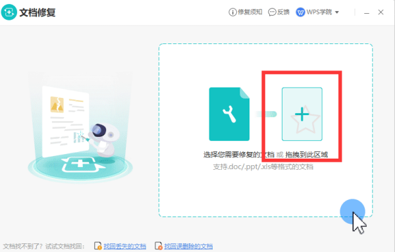
Task: Open the 找回误删除的文档 link
Action: point(188,246)
